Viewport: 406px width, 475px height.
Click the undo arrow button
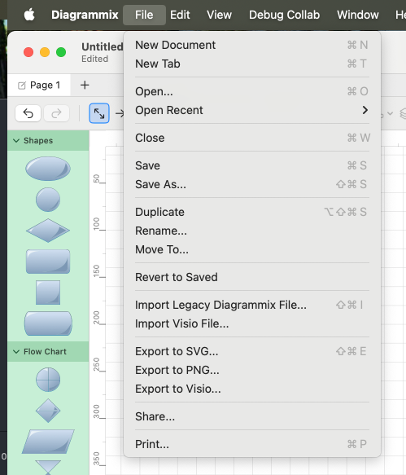tap(28, 113)
